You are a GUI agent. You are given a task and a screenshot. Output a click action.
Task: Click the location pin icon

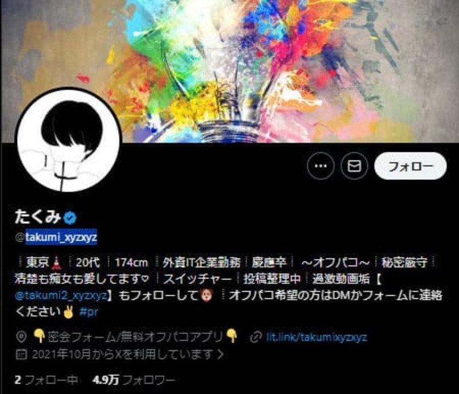pyautogui.click(x=21, y=337)
